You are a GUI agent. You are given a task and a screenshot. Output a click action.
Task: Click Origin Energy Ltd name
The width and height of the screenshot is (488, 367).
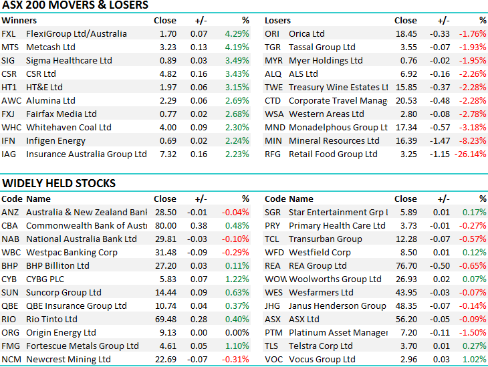[61, 333]
